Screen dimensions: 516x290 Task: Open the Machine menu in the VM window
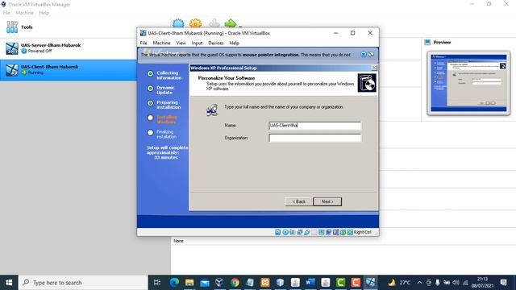pos(161,43)
